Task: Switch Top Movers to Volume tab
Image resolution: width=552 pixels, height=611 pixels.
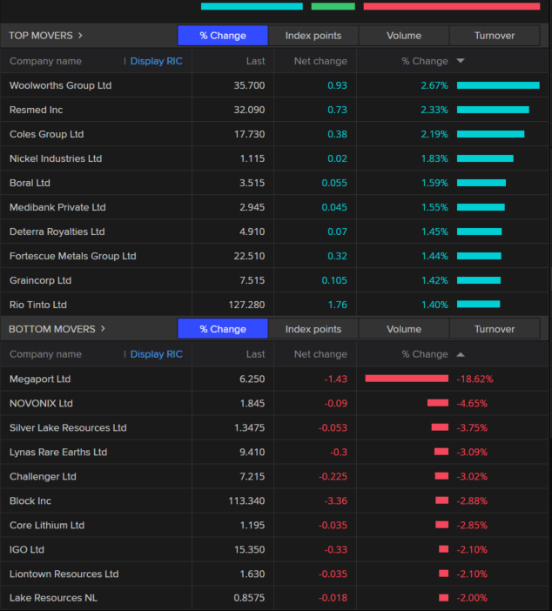Action: tap(404, 36)
